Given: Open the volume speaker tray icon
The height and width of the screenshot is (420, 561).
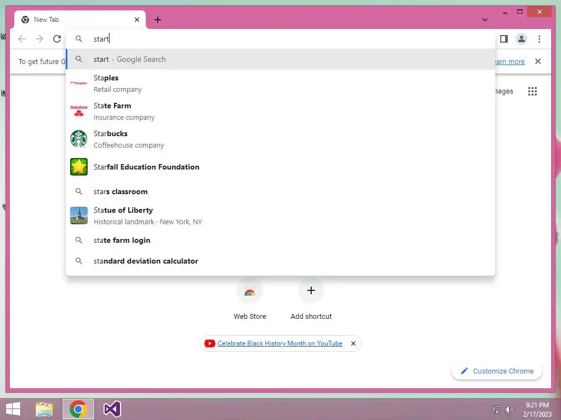Looking at the screenshot, I should tap(509, 410).
